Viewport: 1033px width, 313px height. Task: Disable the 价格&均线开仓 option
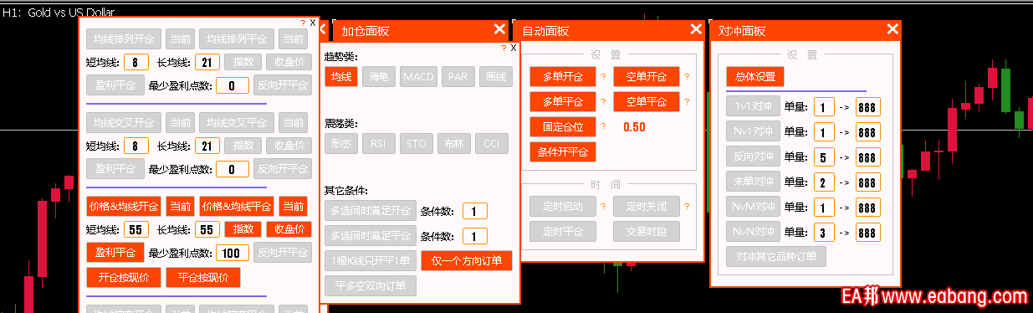coord(124,206)
